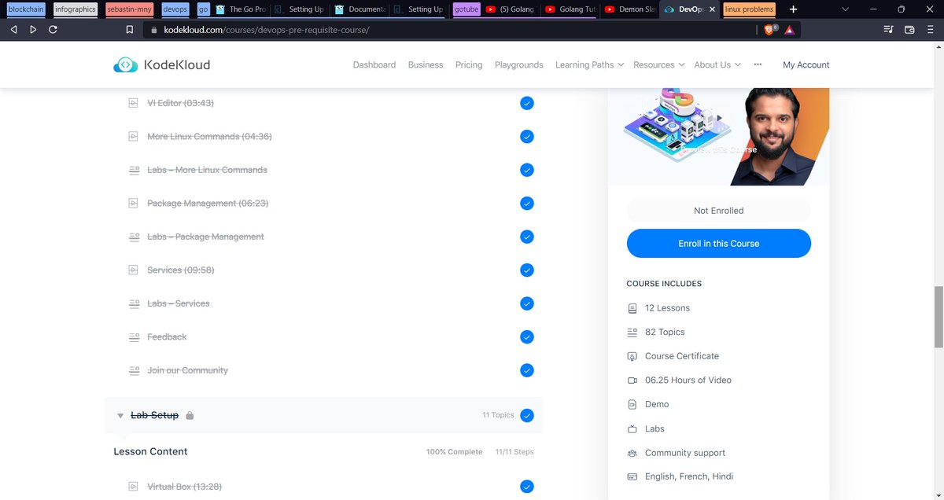The width and height of the screenshot is (944, 500).
Task: Click the community support people icon
Action: [632, 453]
